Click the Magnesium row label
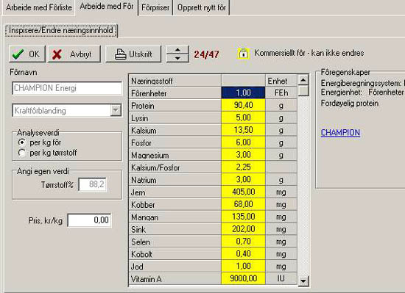 point(175,154)
